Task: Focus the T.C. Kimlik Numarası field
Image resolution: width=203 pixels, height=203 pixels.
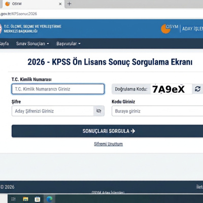Action: [58, 89]
